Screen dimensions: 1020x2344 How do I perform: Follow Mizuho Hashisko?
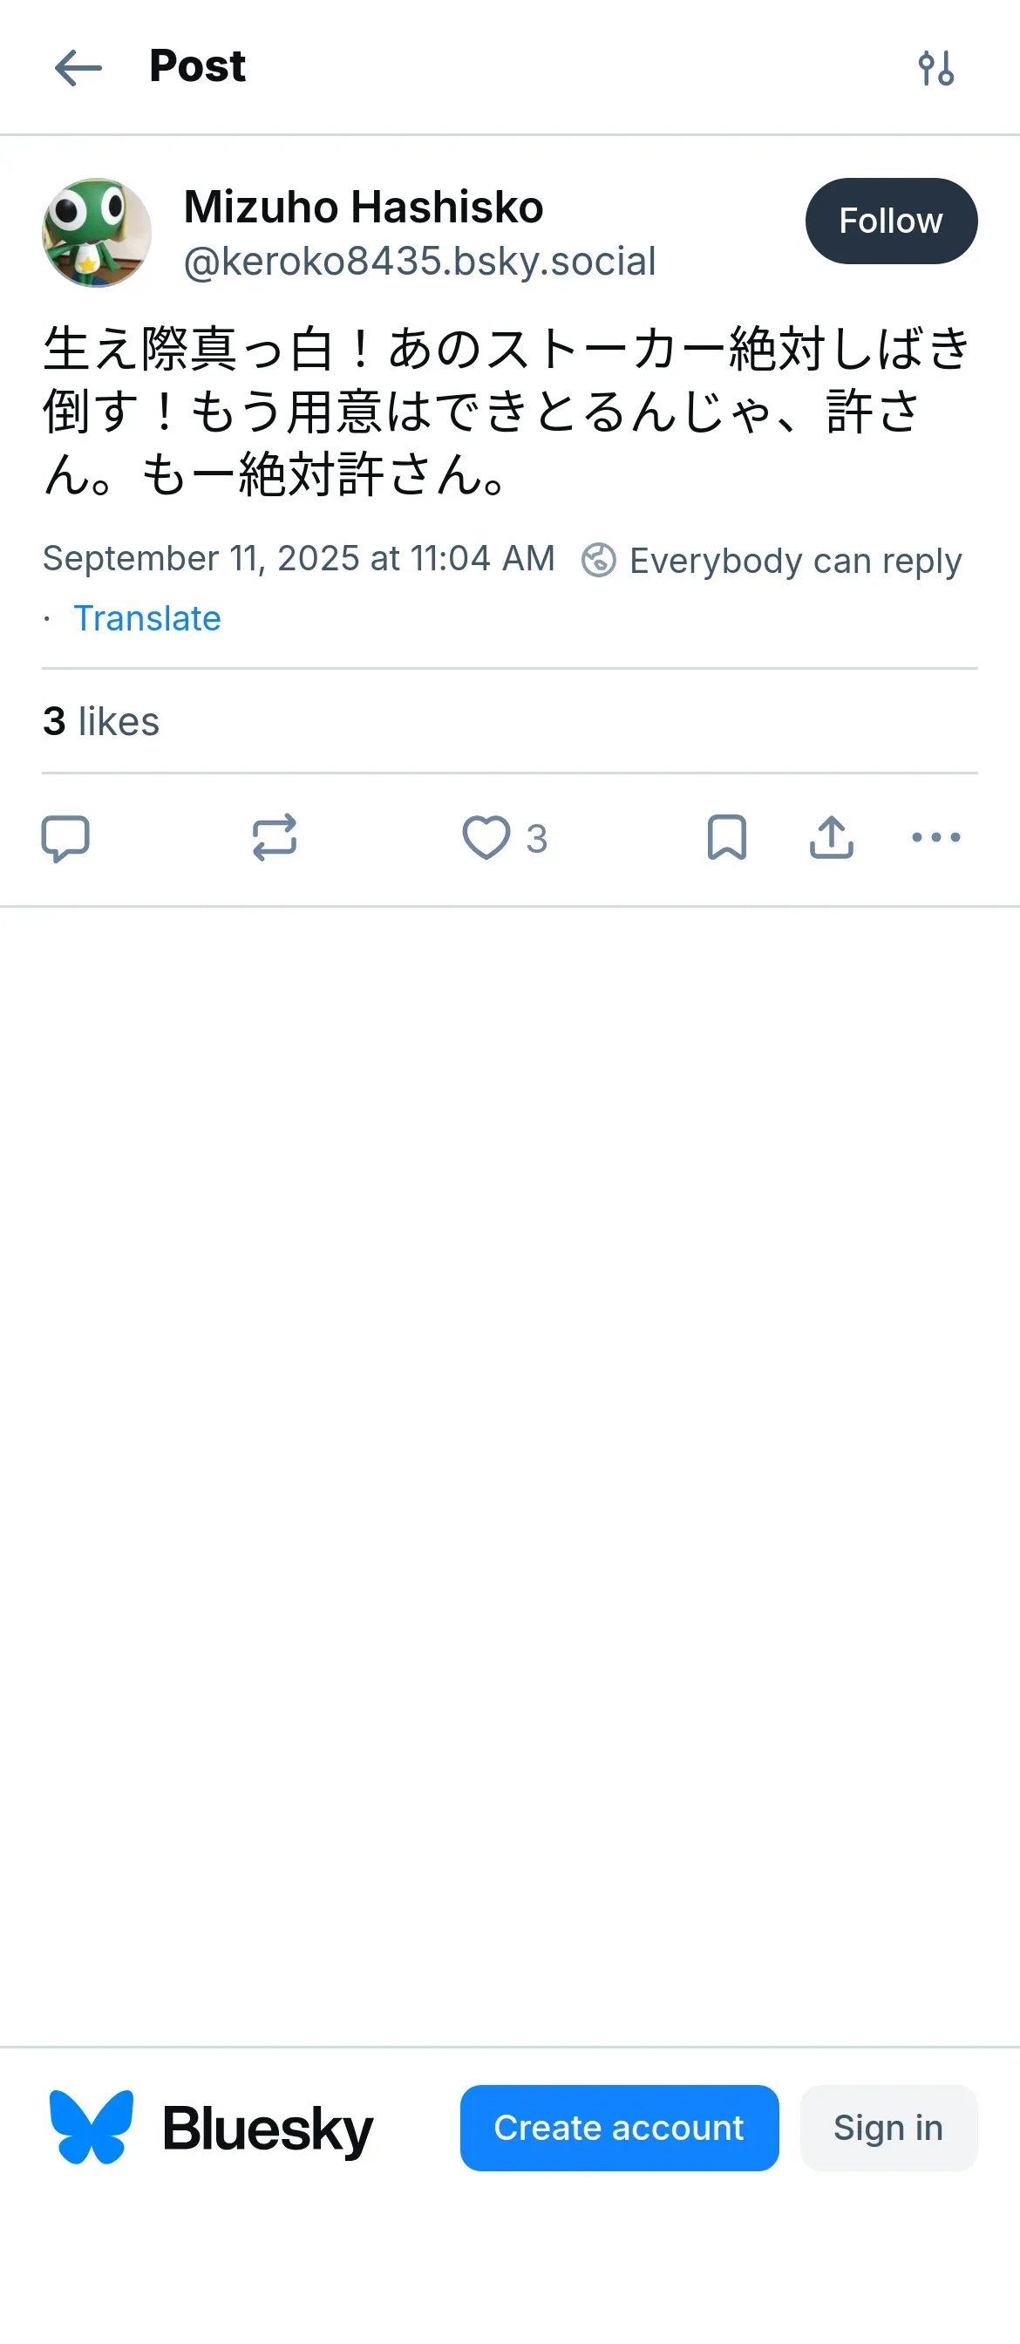coord(890,221)
